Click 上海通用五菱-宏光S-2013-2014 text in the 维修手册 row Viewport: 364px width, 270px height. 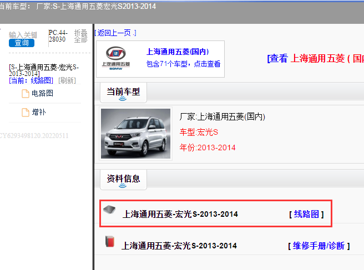point(179,246)
